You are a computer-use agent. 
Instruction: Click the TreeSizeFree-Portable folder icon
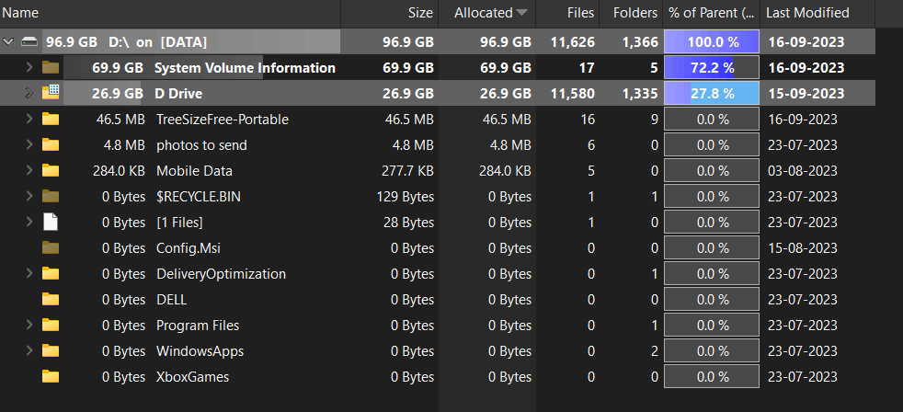51,120
